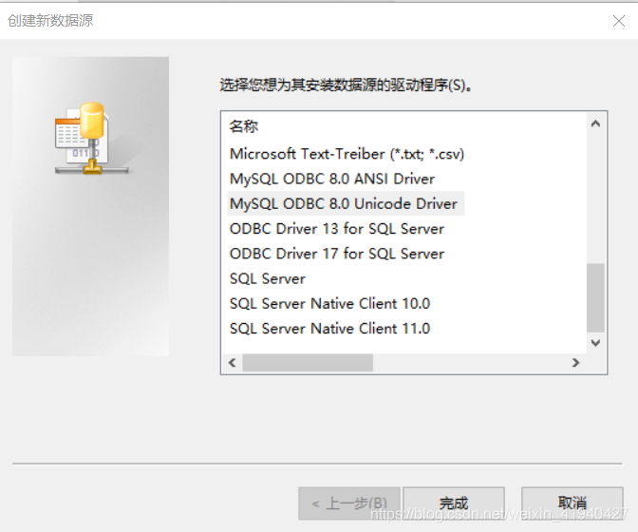The width and height of the screenshot is (638, 532).
Task: Click the horizontal scrollbar thumb
Action: [308, 362]
